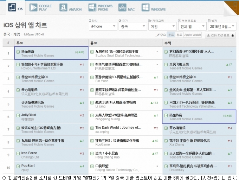Click the Amazon 'a' logo icon

(x=63, y=7)
